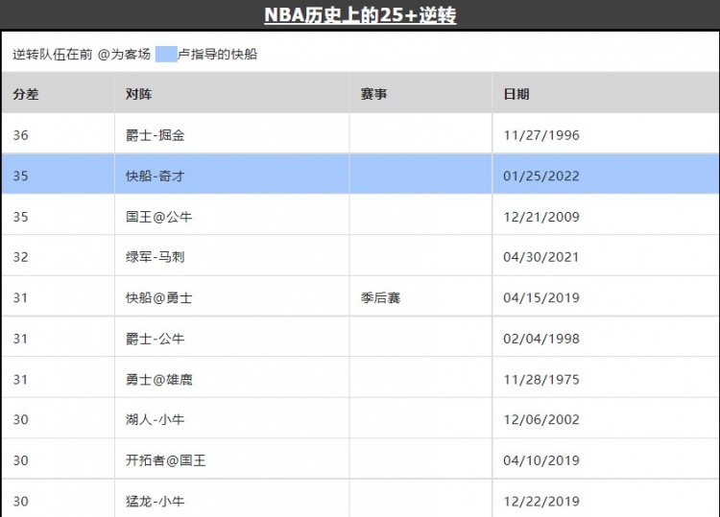Select the date 02/04/1998
The width and height of the screenshot is (720, 517).
(541, 339)
